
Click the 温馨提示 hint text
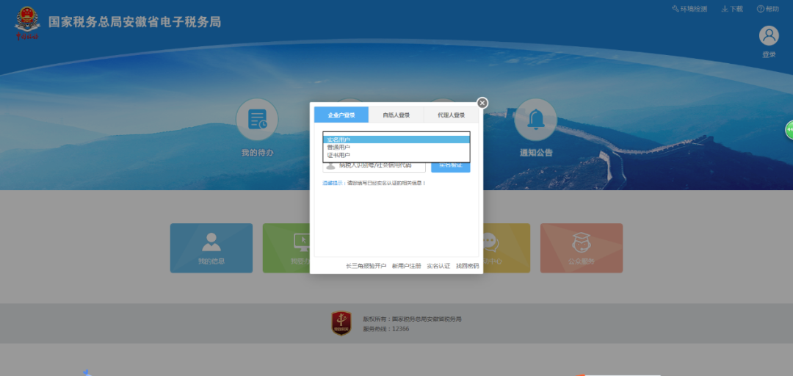(x=374, y=183)
